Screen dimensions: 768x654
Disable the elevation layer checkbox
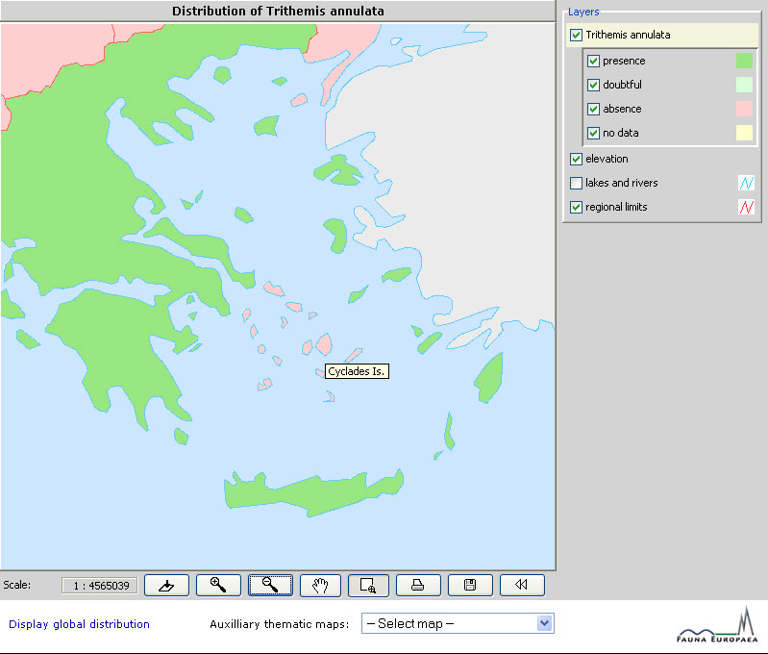pyautogui.click(x=576, y=159)
